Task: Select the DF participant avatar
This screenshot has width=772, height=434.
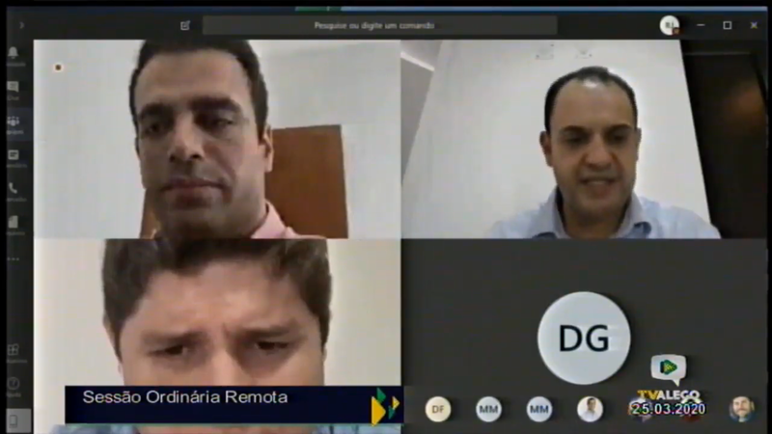Action: pyautogui.click(x=438, y=409)
